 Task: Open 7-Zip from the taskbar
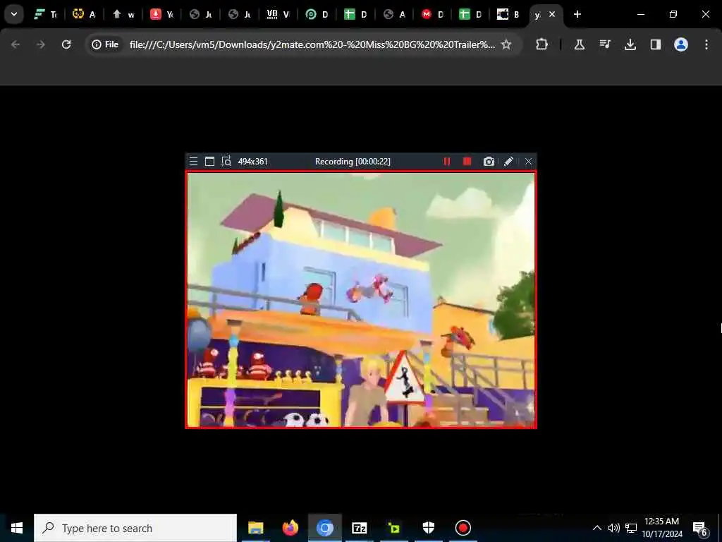click(359, 528)
